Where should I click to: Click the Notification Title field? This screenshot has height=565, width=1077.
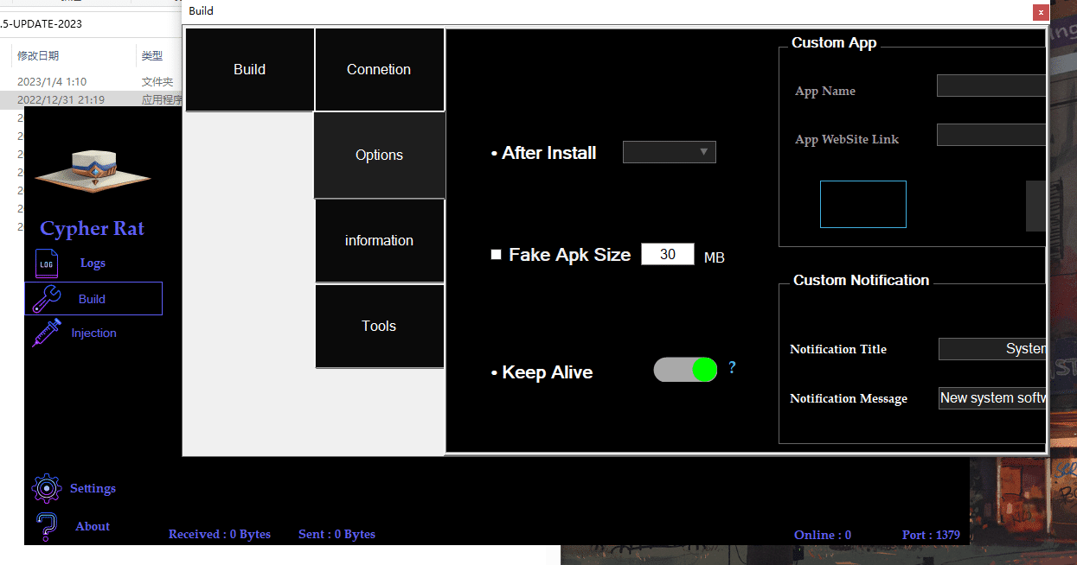(992, 349)
